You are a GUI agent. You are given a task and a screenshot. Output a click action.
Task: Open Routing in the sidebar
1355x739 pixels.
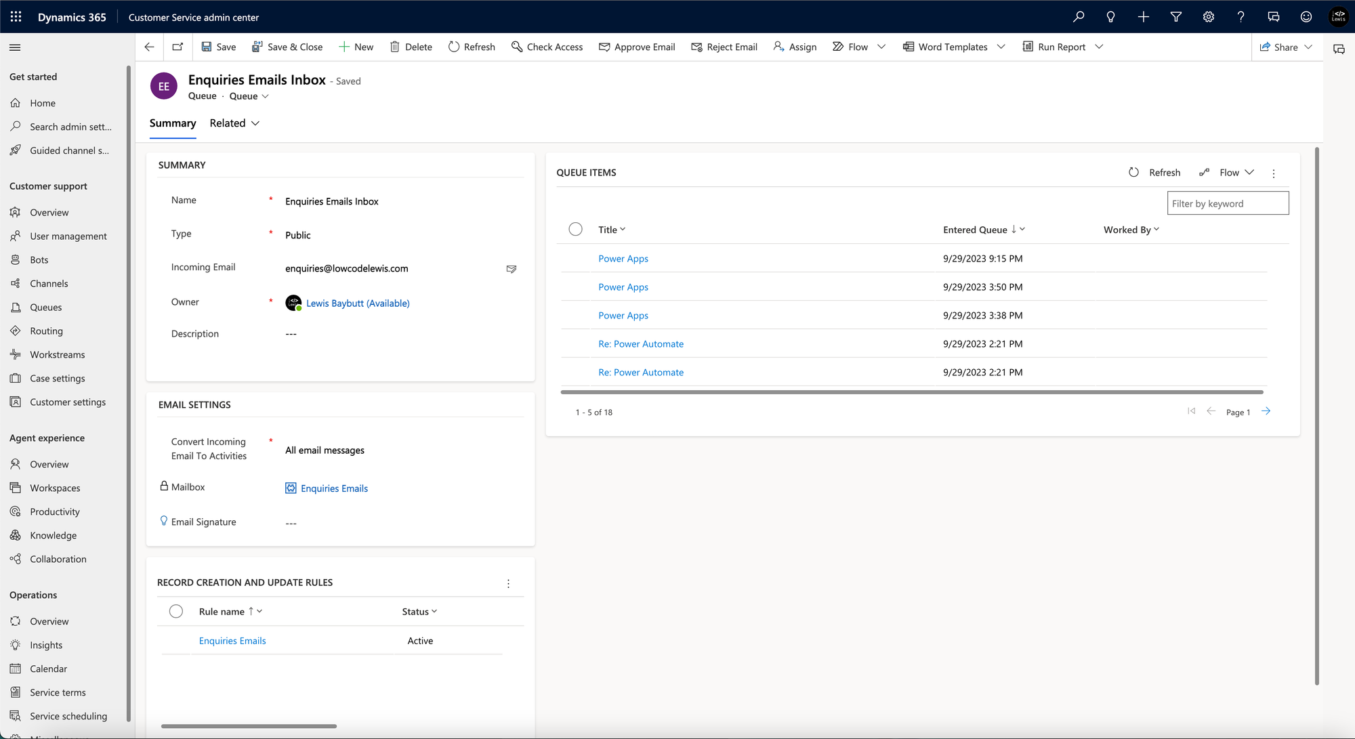coord(46,331)
